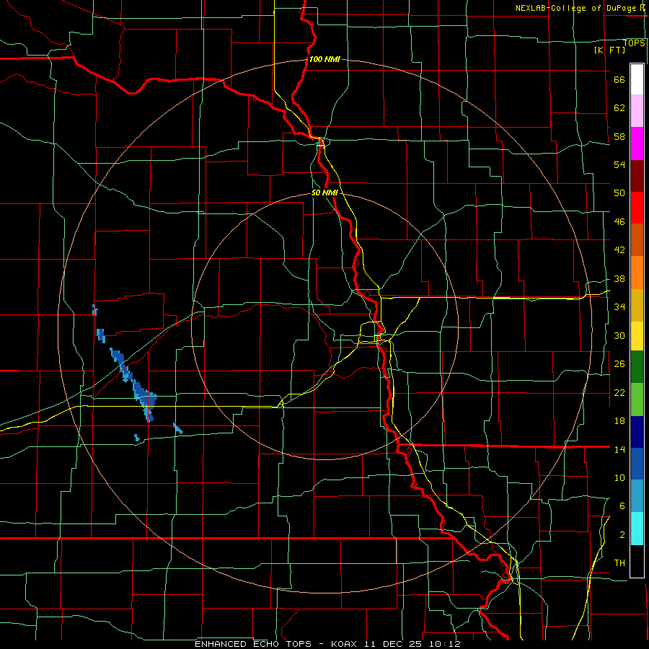Click the orange swatch in the legend

pyautogui.click(x=637, y=273)
